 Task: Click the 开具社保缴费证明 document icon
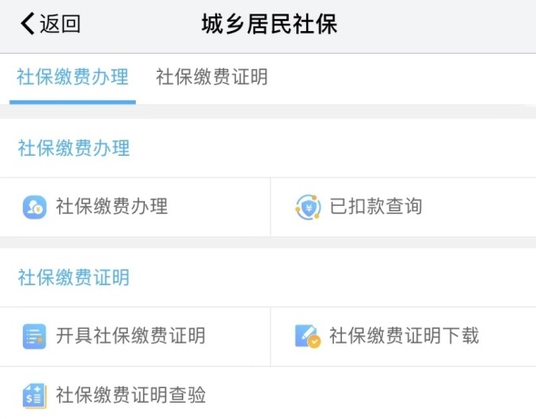[35, 336]
